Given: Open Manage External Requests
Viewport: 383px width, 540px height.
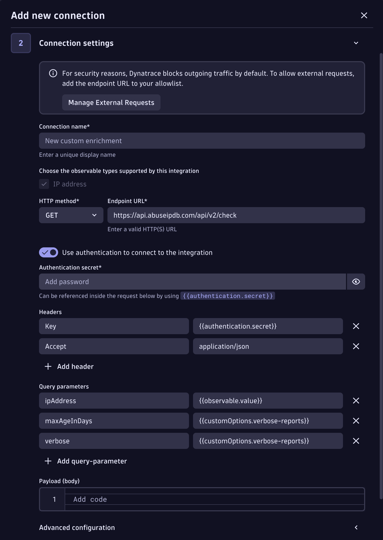Looking at the screenshot, I should pyautogui.click(x=111, y=102).
